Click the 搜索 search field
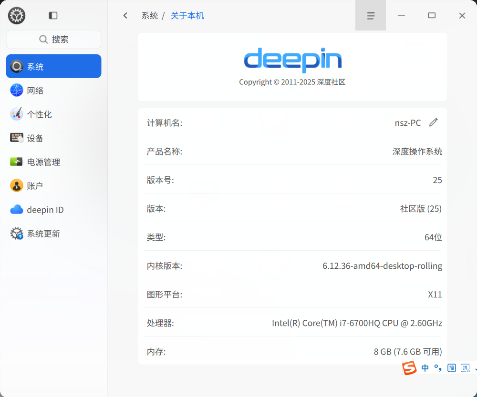477x397 pixels. point(53,39)
